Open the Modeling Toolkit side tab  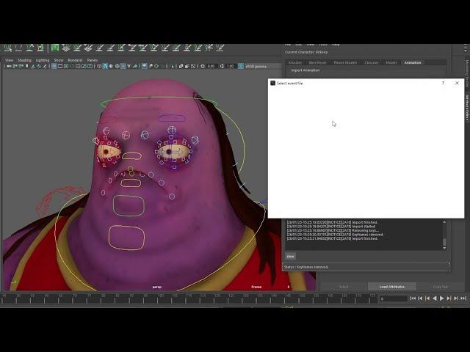[467, 73]
